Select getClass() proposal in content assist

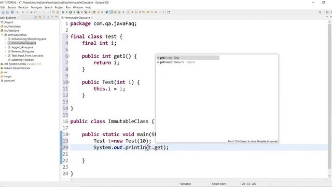[x=176, y=62]
